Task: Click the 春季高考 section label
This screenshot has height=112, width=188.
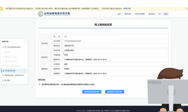Action: [x=44, y=57]
